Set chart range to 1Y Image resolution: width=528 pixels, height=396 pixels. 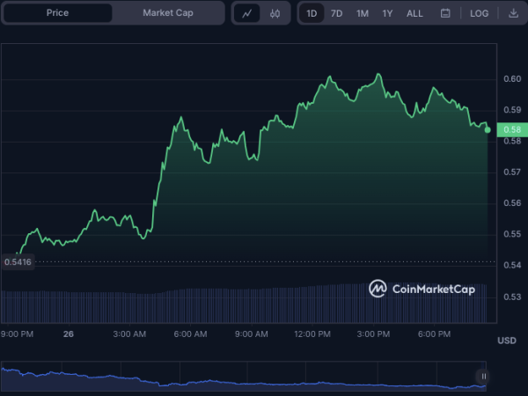pos(387,13)
